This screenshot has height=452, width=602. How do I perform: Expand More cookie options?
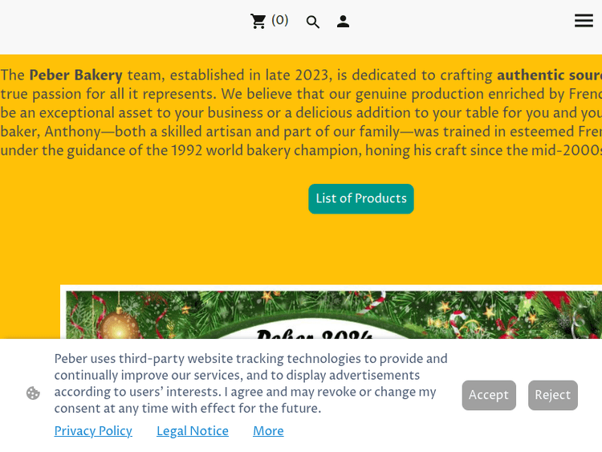(x=268, y=431)
